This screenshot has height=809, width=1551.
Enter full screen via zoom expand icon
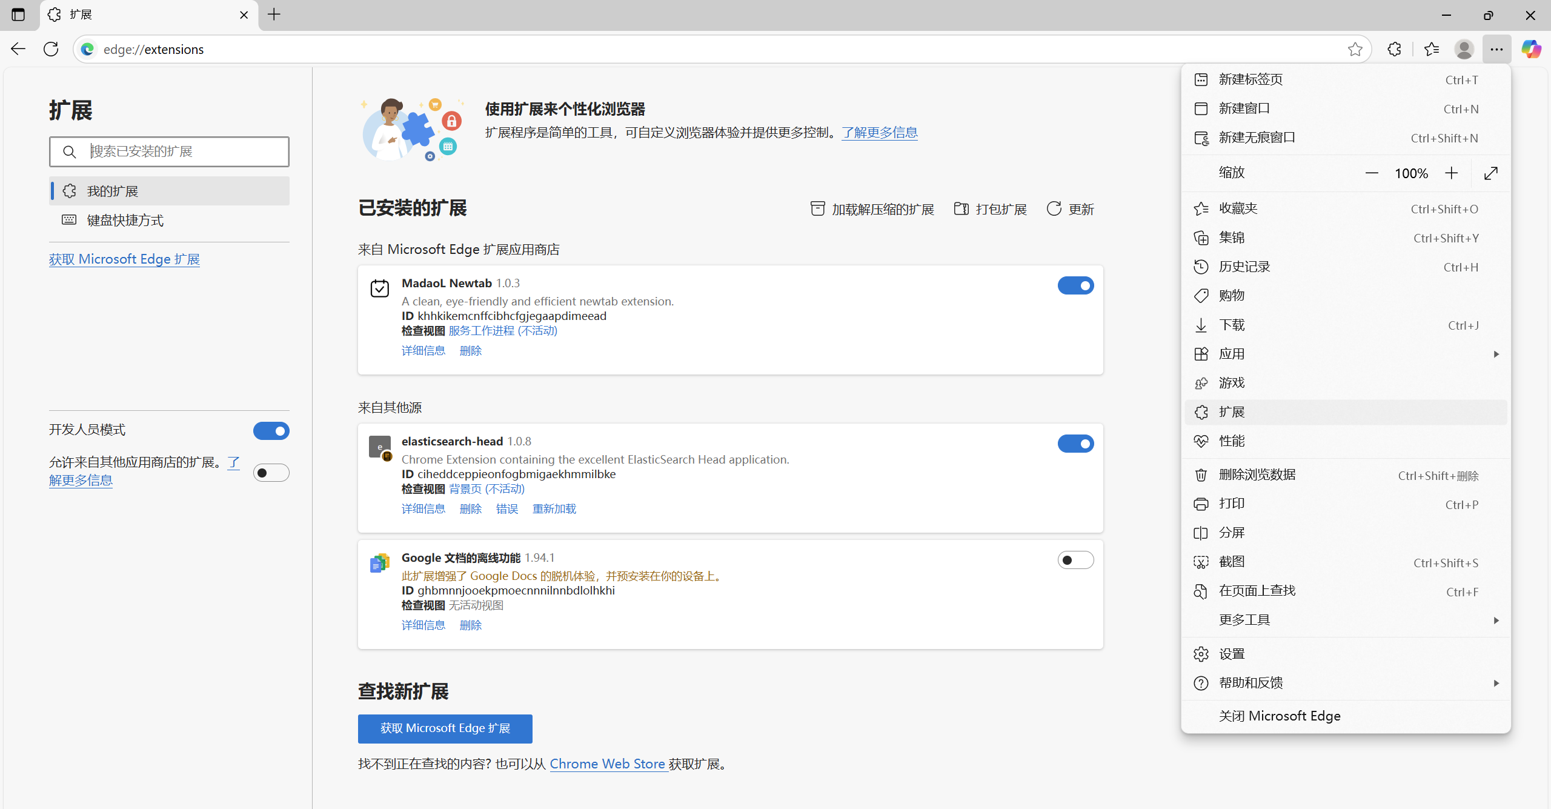(1491, 173)
